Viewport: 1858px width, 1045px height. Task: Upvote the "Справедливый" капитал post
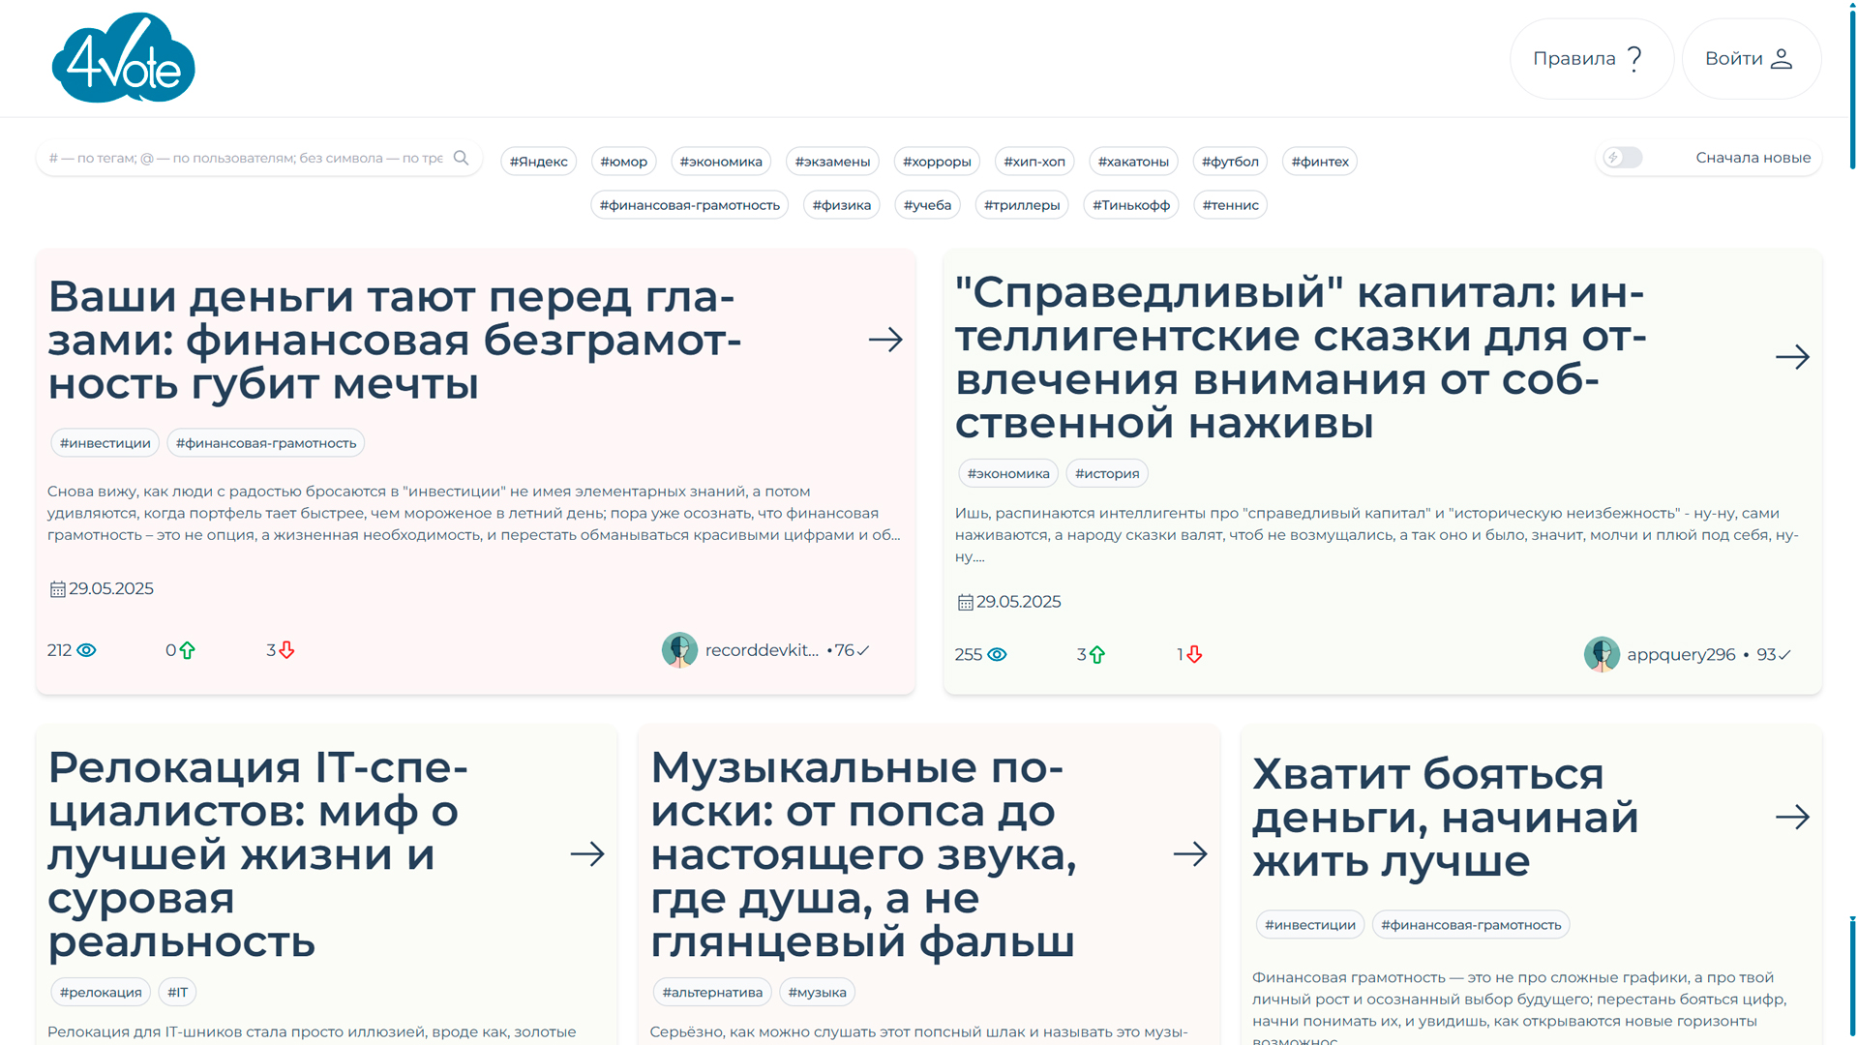(x=1097, y=655)
